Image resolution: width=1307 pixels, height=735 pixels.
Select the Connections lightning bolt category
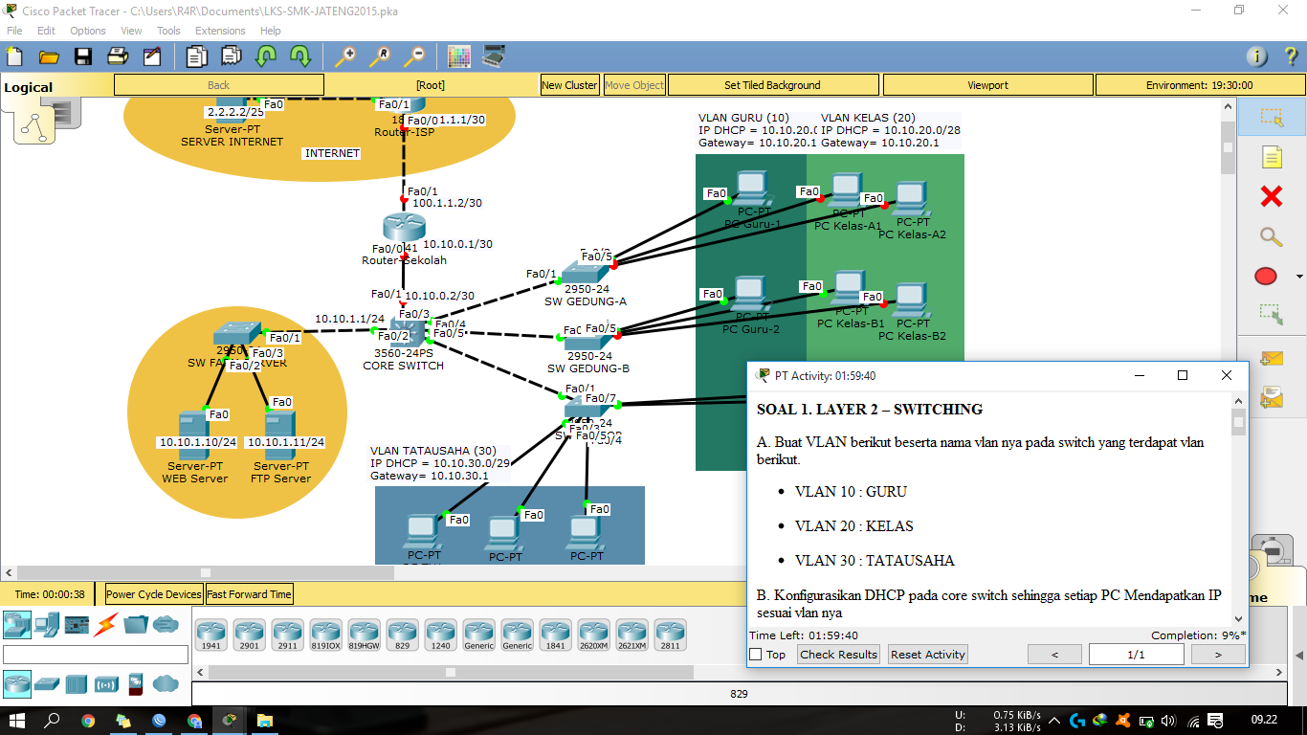[106, 625]
